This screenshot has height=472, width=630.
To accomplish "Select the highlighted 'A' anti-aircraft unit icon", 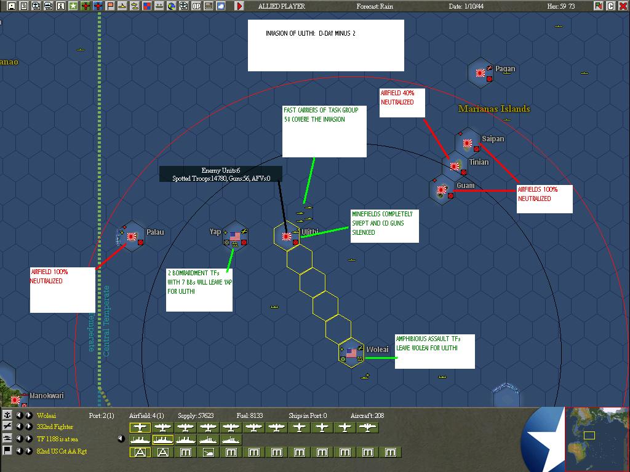I will 140,452.
